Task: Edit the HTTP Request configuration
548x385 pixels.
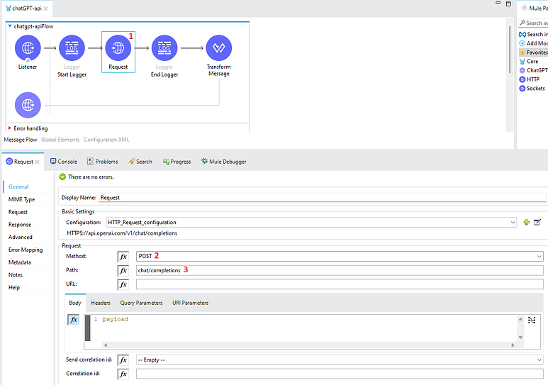Action: click(x=537, y=222)
